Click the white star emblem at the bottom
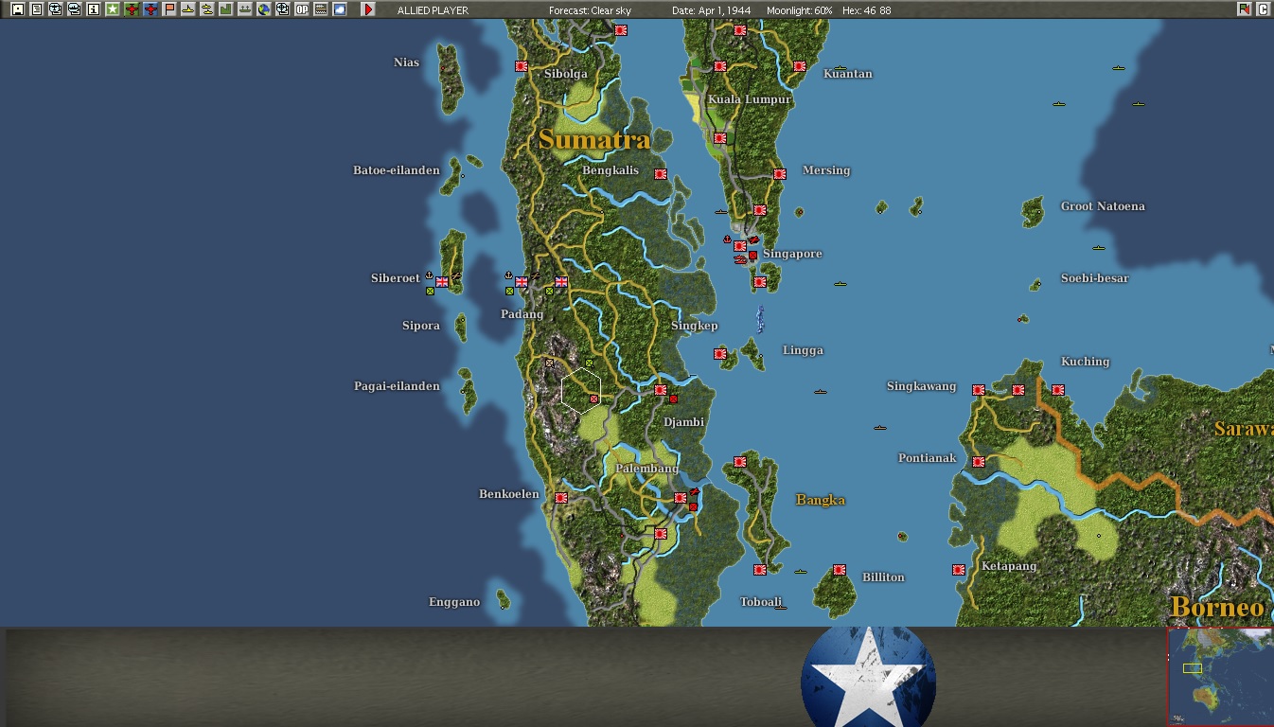 click(869, 676)
